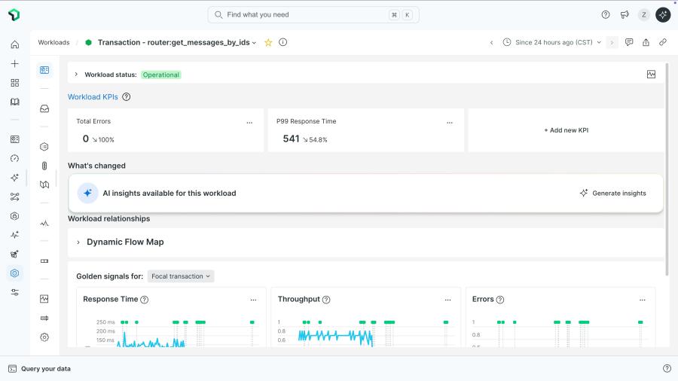The height and width of the screenshot is (381, 678).
Task: Open the help question mark at top right
Action: 606,15
